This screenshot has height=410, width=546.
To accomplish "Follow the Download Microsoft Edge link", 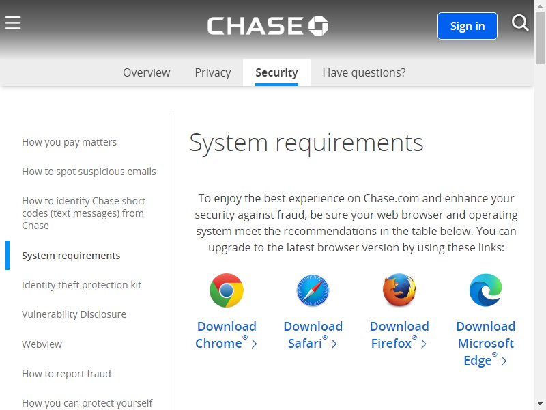I will click(x=485, y=344).
